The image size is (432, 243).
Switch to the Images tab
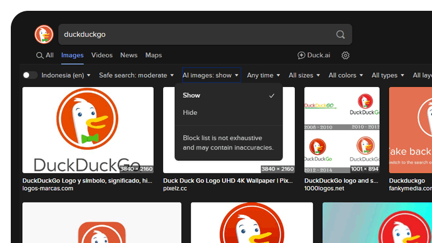coord(72,56)
